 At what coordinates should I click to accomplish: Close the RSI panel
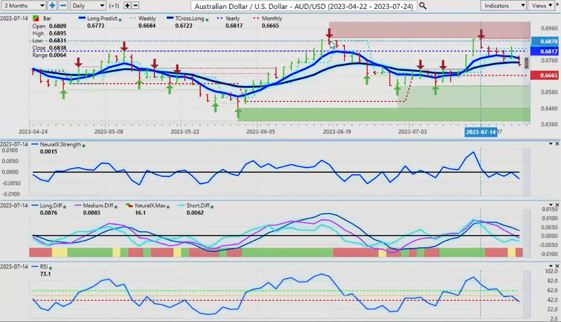(557, 266)
